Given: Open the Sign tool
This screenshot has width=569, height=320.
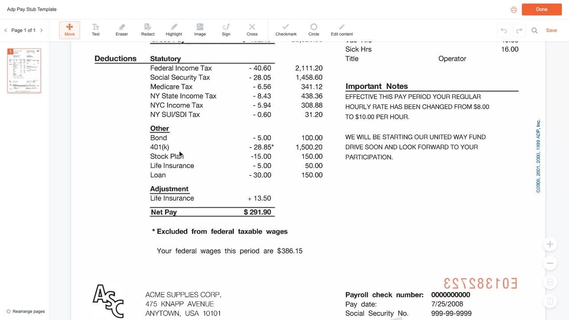Looking at the screenshot, I should [226, 30].
